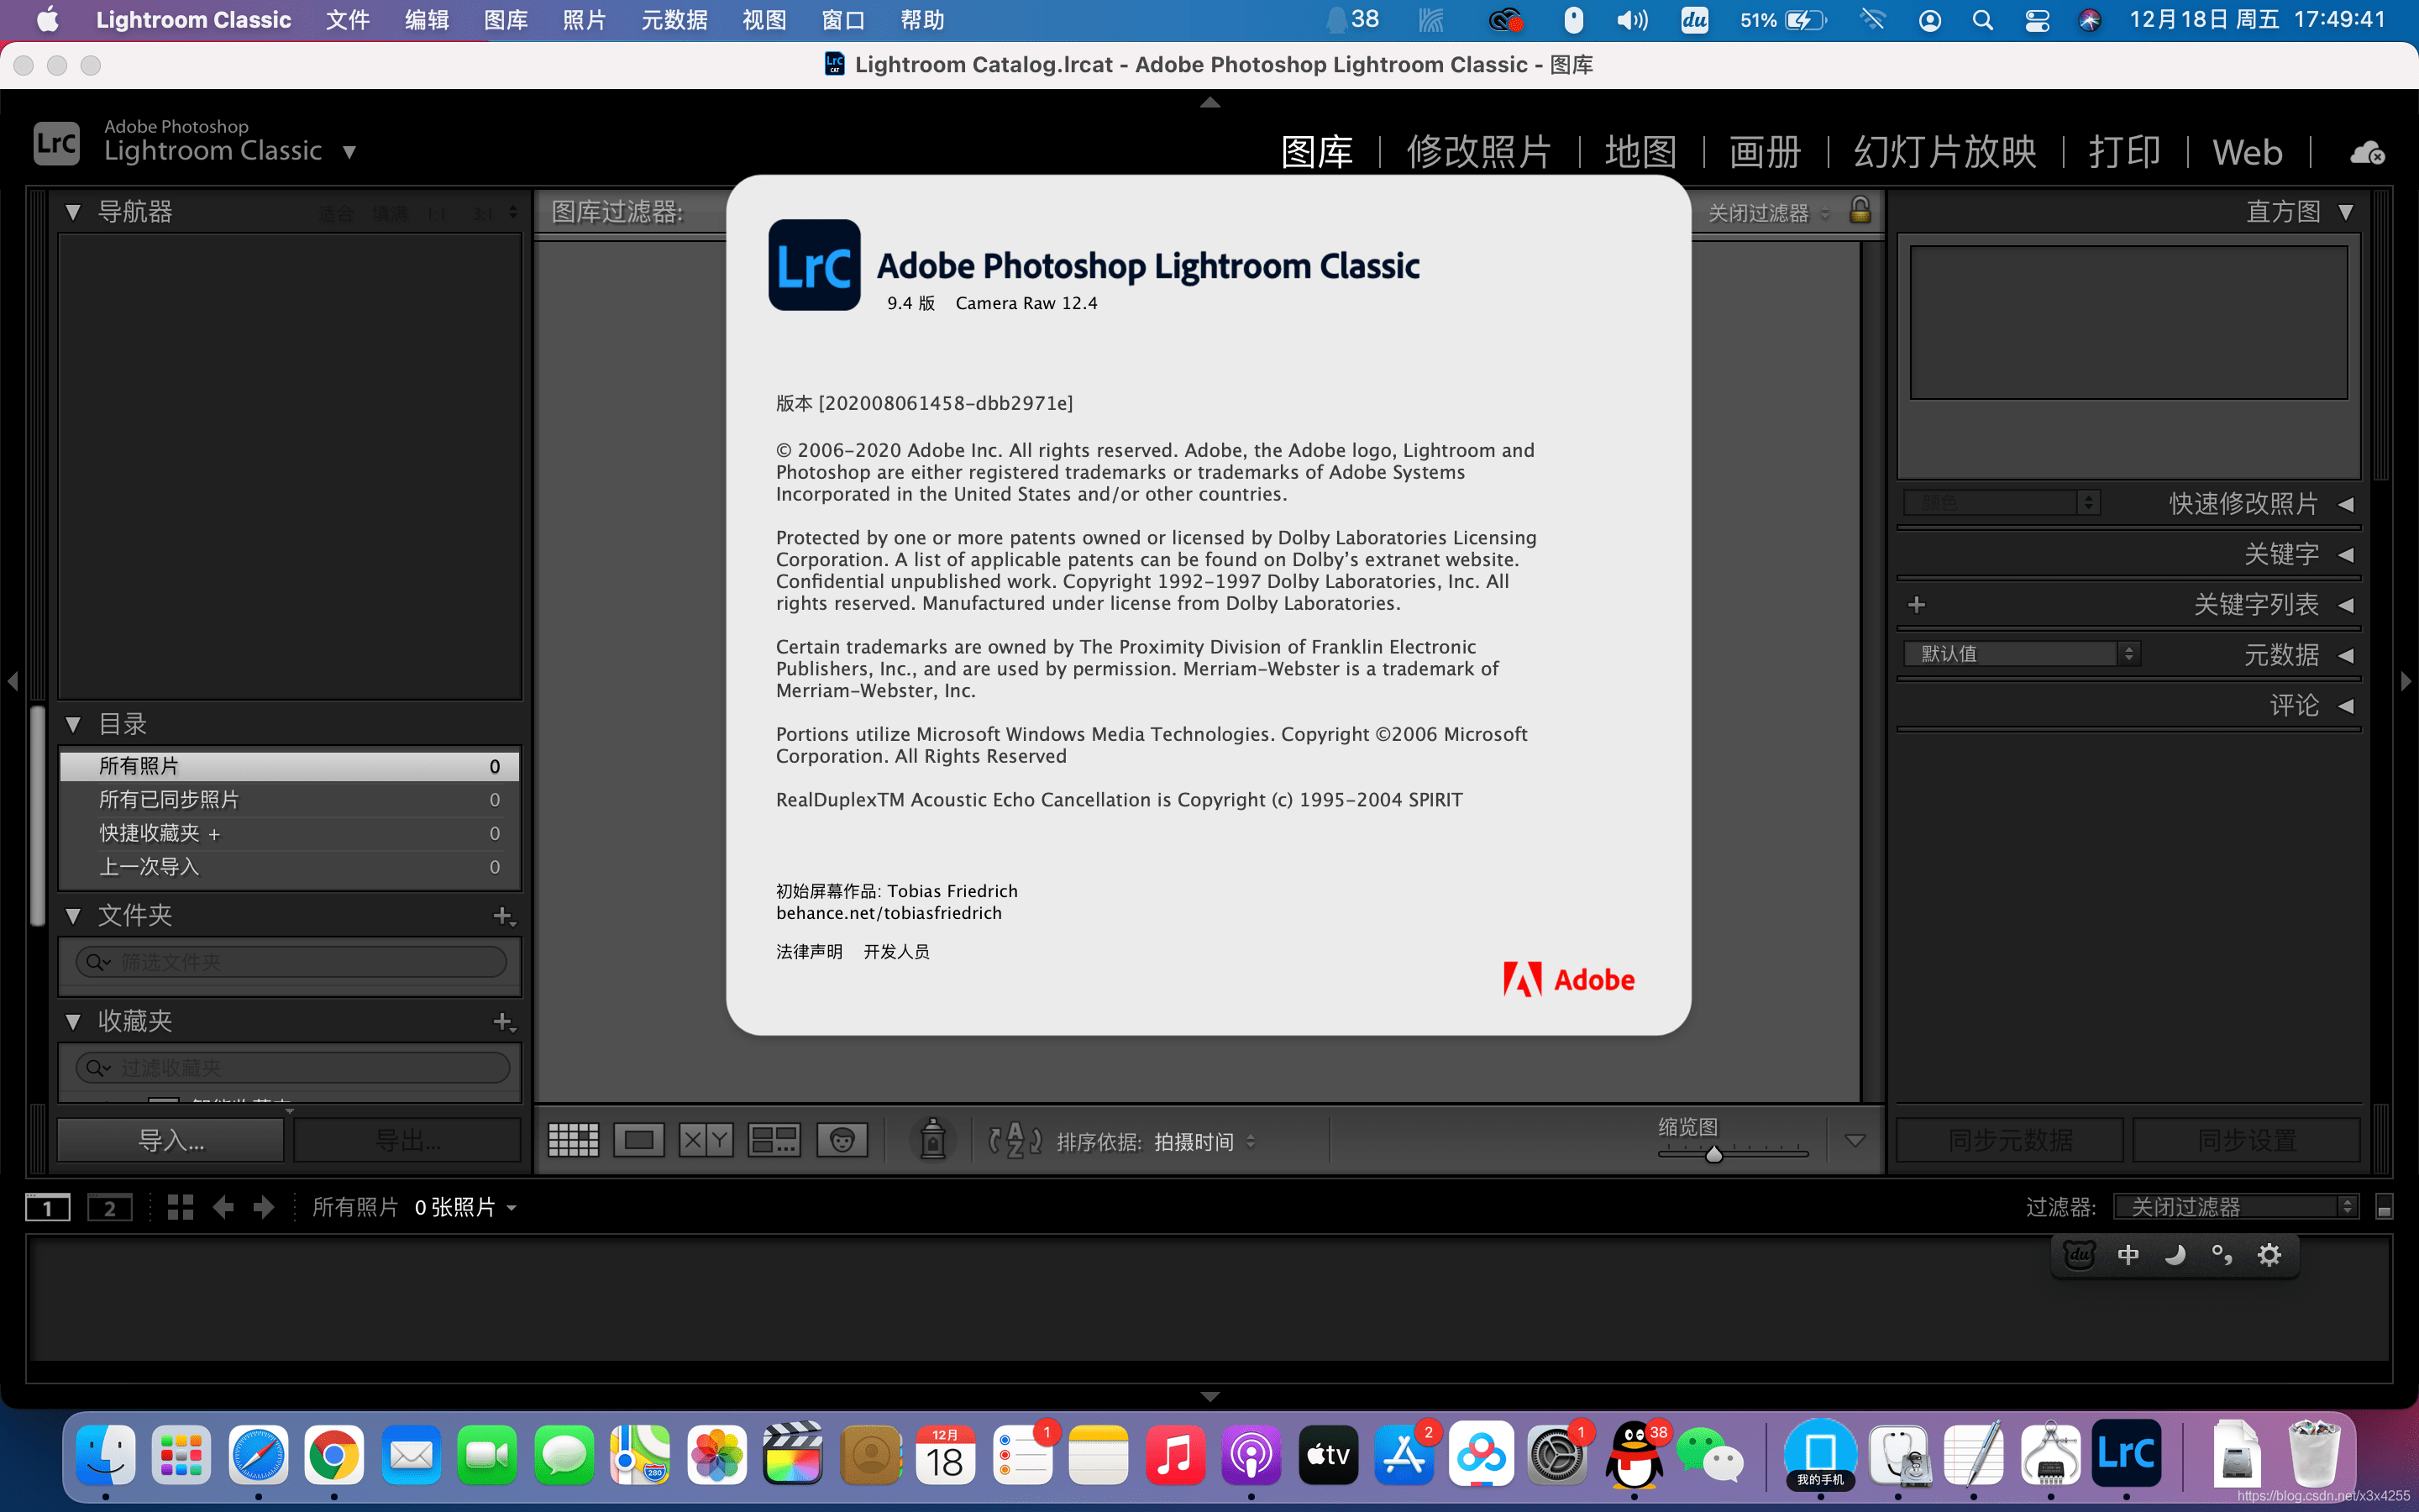Collapse the 文件夹 panel
The image size is (2419, 1512).
coord(72,915)
